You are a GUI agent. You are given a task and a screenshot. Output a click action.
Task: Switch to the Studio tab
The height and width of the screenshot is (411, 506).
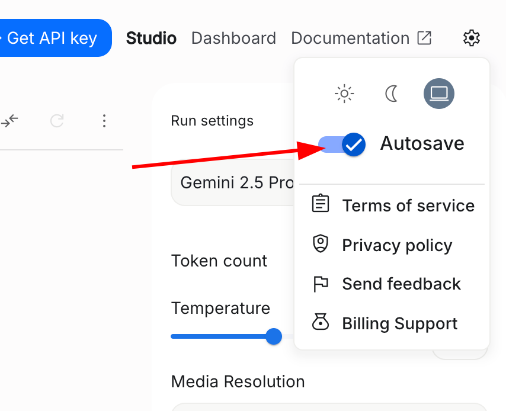[x=151, y=38]
